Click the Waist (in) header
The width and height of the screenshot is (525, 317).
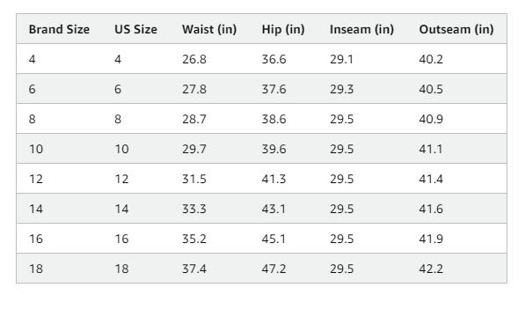click(209, 29)
